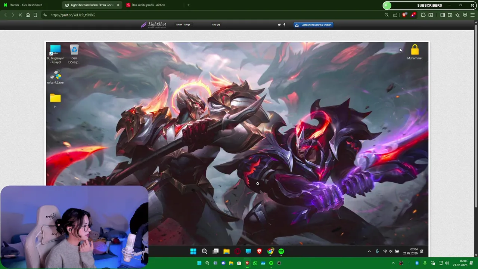Stop loading the current page

click(20, 15)
